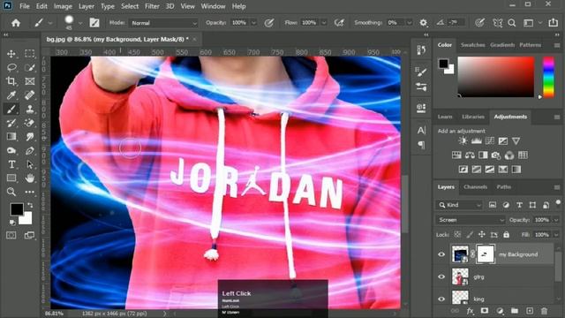565x318 pixels.
Task: Add a Color Balance adjustment
Action: [470, 155]
